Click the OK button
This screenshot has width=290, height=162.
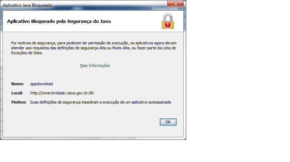[168, 122]
